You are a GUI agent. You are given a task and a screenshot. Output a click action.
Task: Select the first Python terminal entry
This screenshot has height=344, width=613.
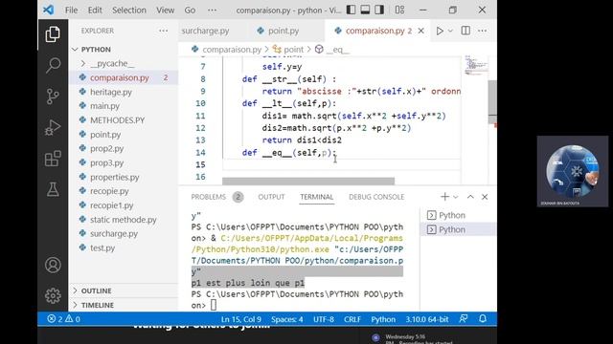point(458,215)
